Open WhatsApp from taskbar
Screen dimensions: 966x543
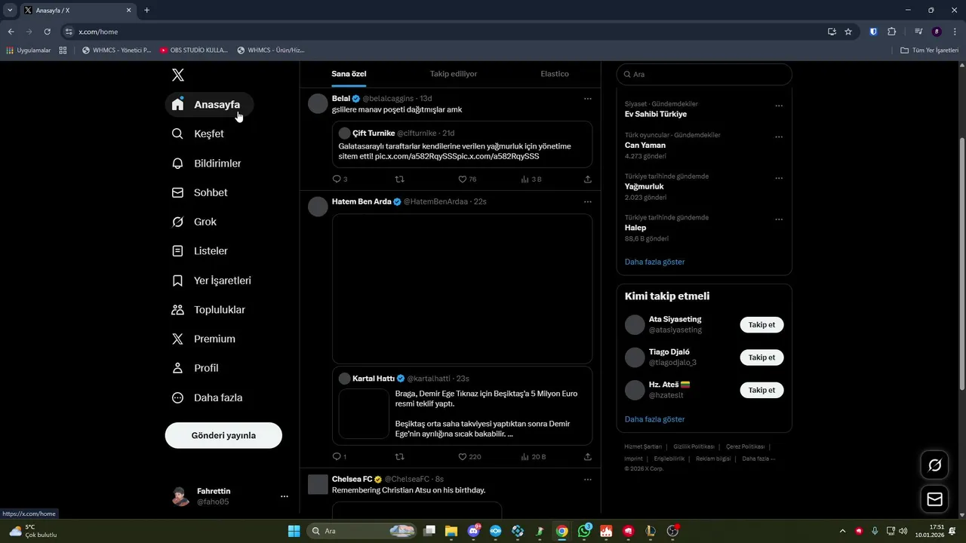click(585, 531)
